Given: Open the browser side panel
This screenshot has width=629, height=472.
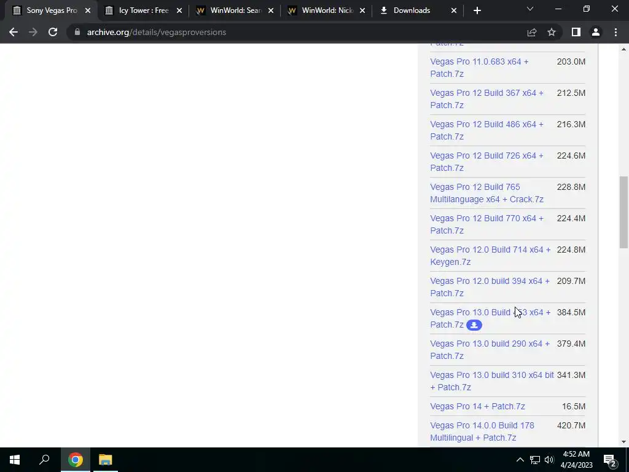Looking at the screenshot, I should [576, 32].
